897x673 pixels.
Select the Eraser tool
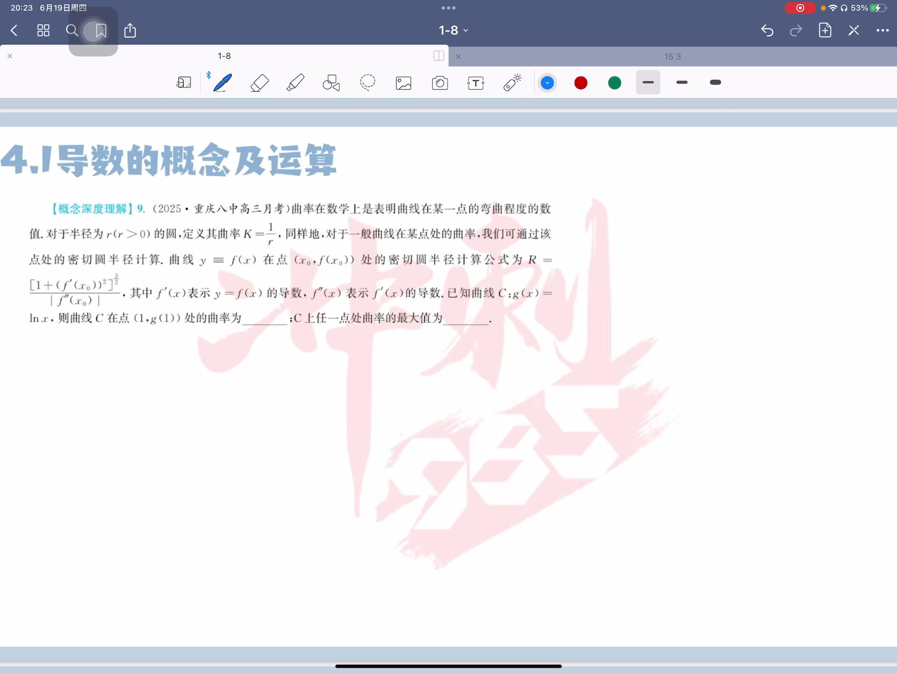click(260, 83)
